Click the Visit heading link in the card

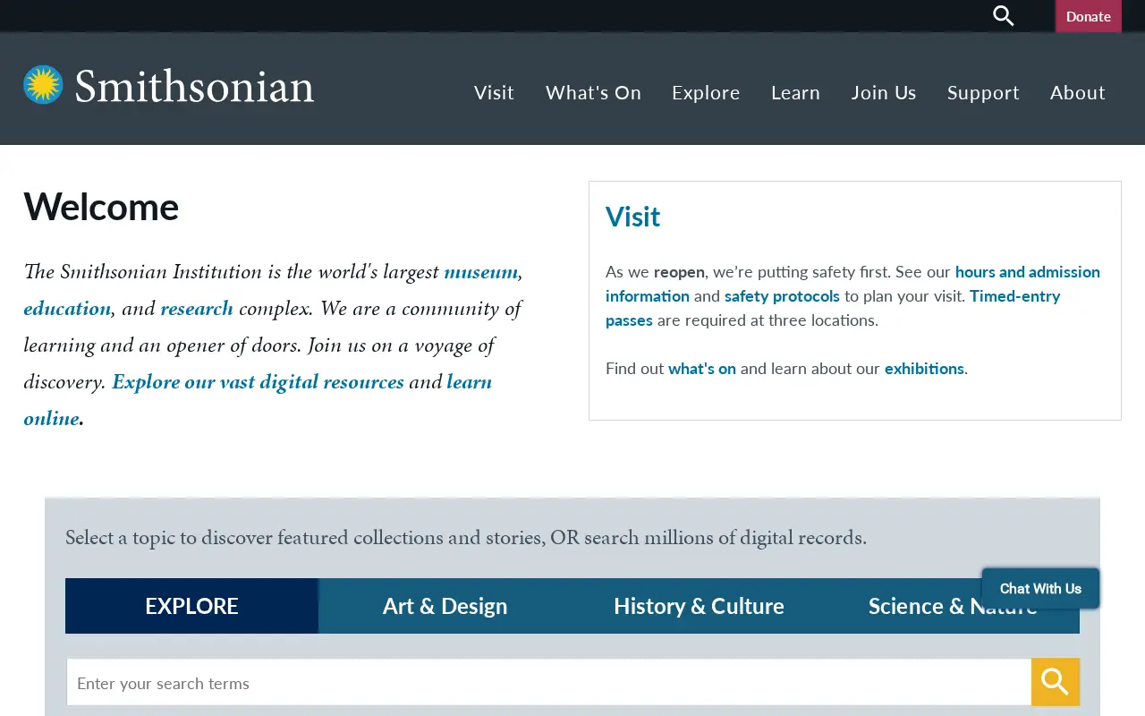pos(632,217)
